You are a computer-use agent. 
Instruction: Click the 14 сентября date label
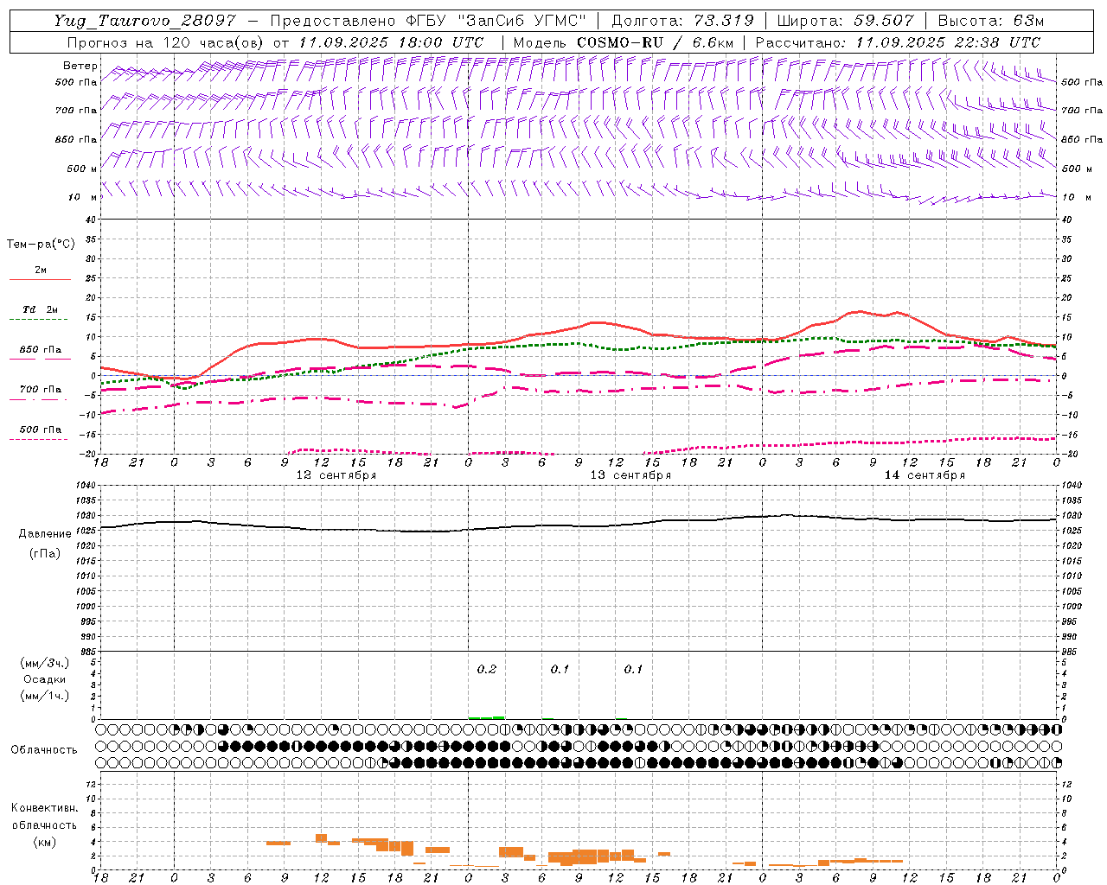pos(925,475)
